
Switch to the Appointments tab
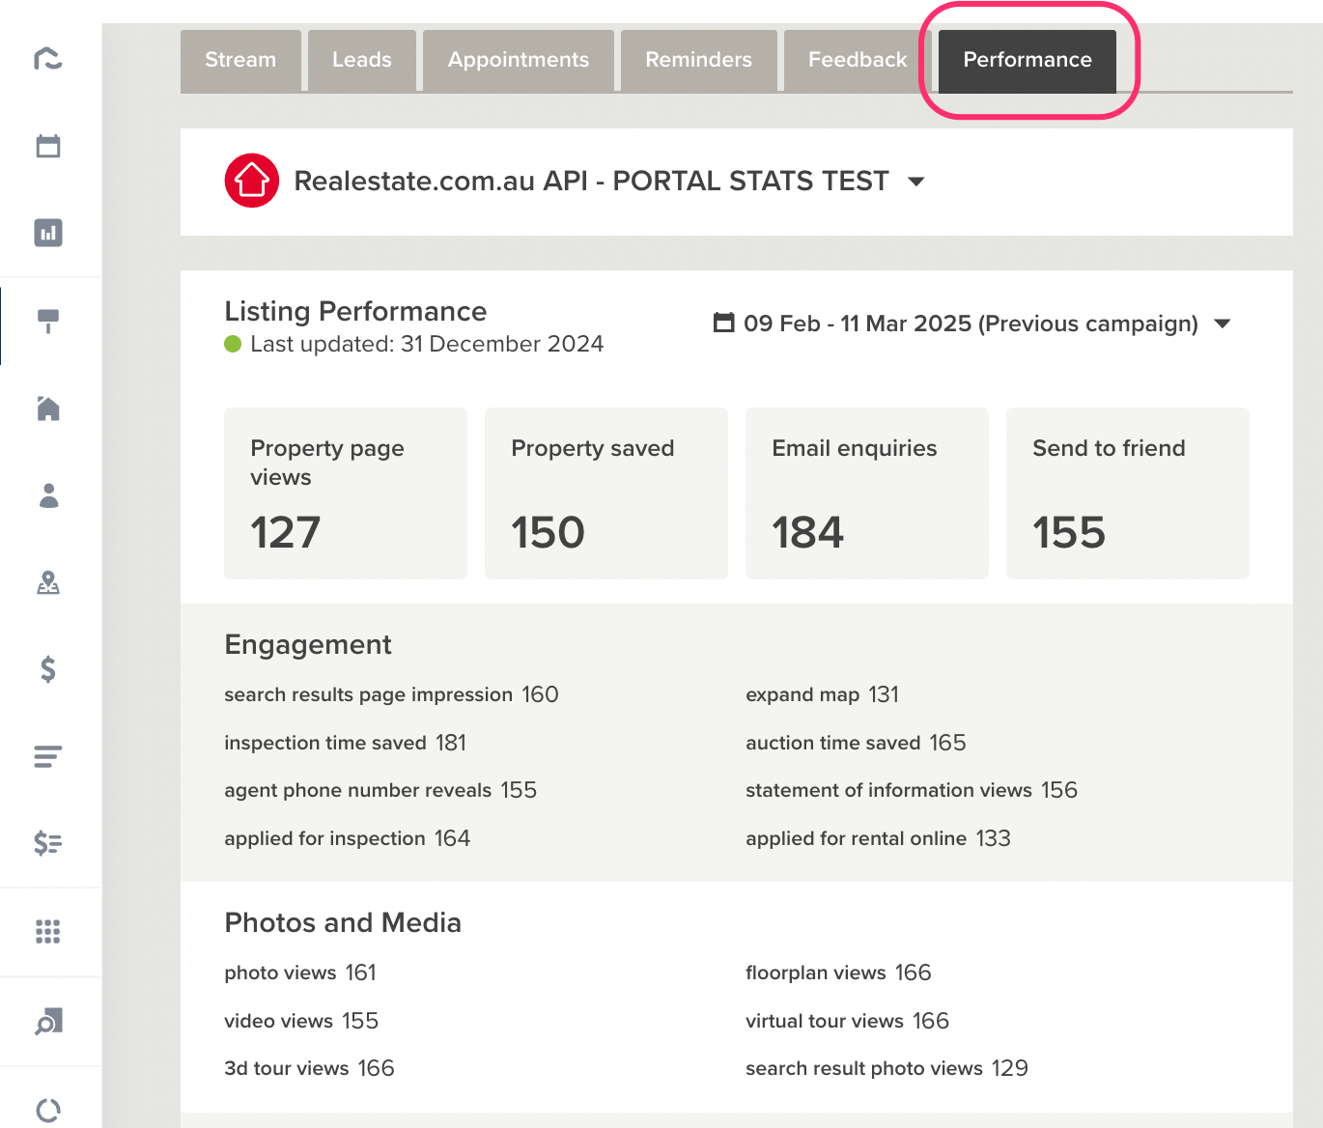[x=519, y=60]
